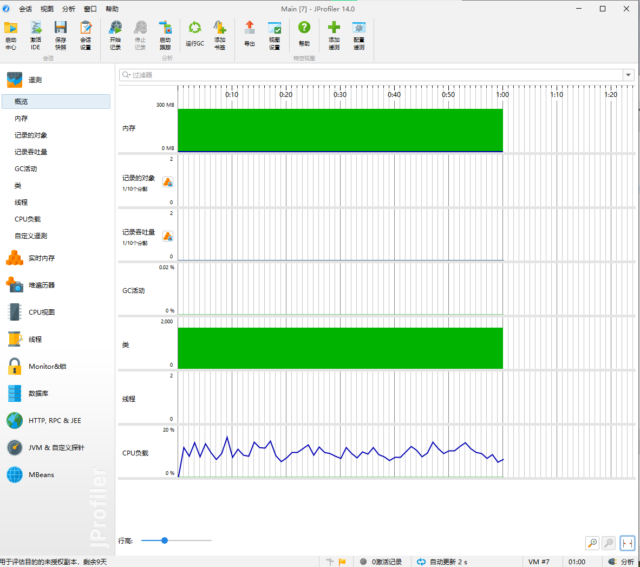Zoom out the timeline
640x567 pixels.
(609, 543)
